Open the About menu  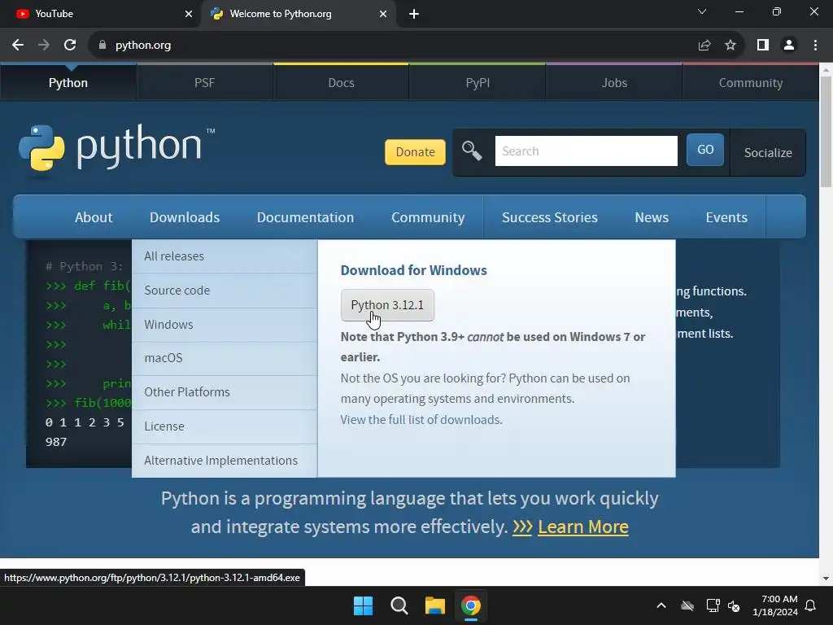94,216
